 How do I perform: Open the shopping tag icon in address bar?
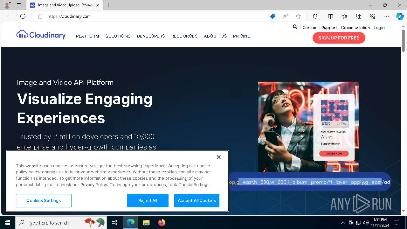(273, 16)
